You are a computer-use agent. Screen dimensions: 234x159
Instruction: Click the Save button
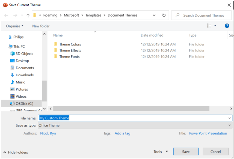pos(186,152)
